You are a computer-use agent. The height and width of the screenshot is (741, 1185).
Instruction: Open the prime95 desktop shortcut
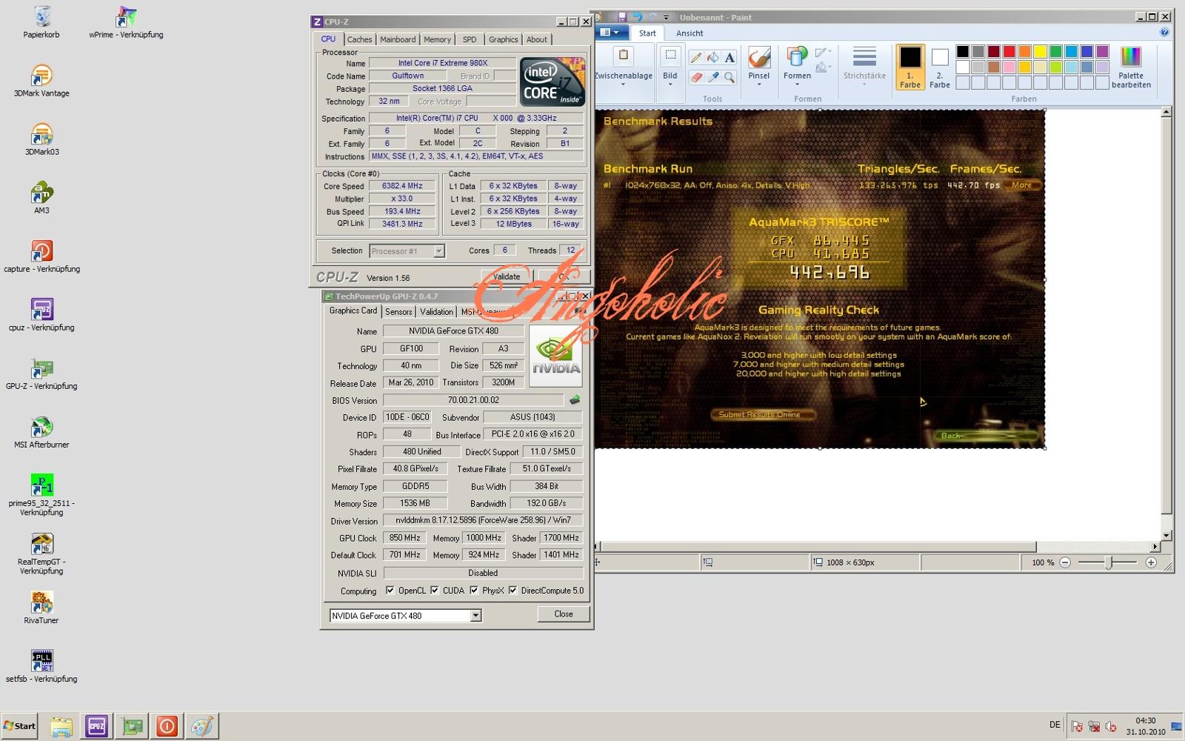point(41,495)
